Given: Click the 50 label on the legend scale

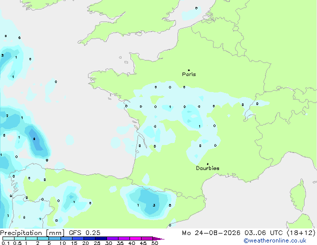Looking at the screenshot, I should [x=154, y=243].
